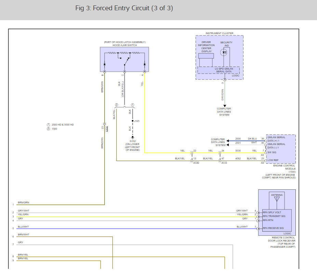Image resolution: width=317 pixels, height=276 pixels.
Task: Click the antenna symbol in the receiver
Action: (x=277, y=199)
